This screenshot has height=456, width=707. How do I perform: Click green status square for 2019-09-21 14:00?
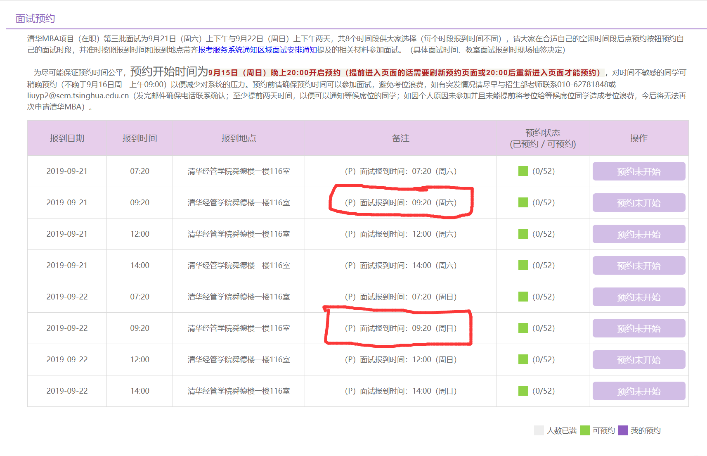(523, 265)
